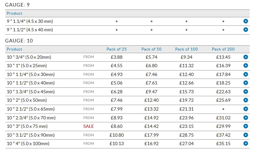Click plus icon for 10 * 4" row
Image resolution: width=254 pixels, height=151 pixels.
tap(246, 143)
